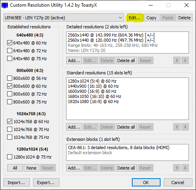Image resolution: width=196 pixels, height=190 pixels.
Task: Click up arrow in Standard resolutions section
Action: [177, 127]
